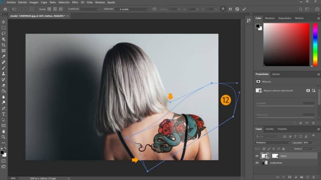Toggle the mask visibility eye in Properties

pos(307,123)
